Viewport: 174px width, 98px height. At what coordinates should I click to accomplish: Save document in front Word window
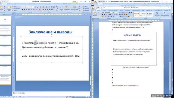(x=97, y=8)
